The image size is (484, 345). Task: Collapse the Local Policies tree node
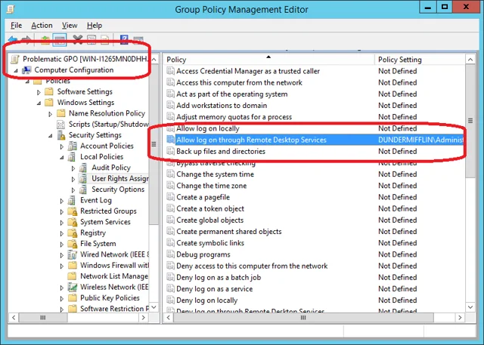tap(62, 158)
